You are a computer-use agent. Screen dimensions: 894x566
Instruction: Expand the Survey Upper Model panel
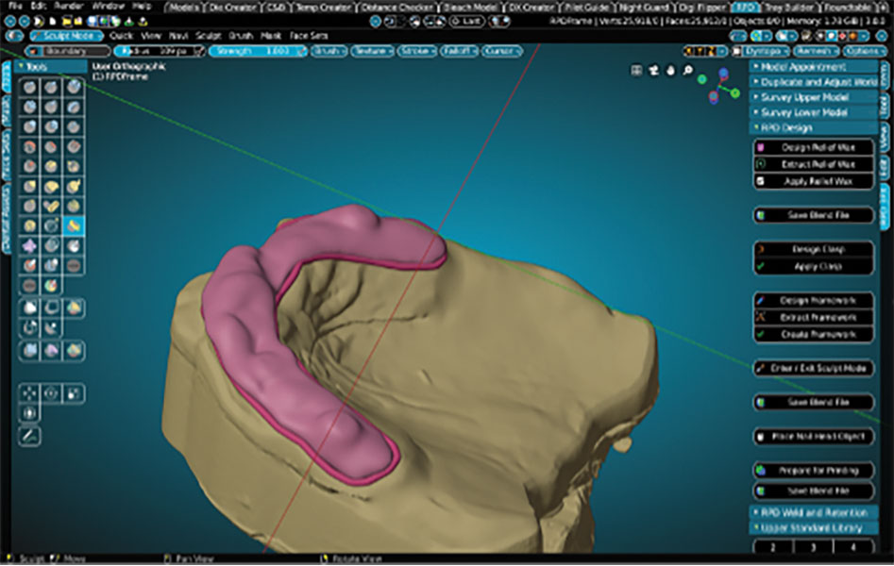click(814, 97)
